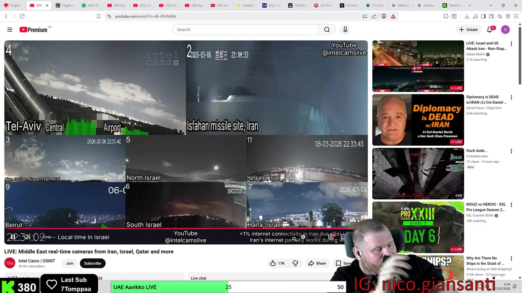Click the address bar URL
The image size is (522, 293).
point(146,16)
